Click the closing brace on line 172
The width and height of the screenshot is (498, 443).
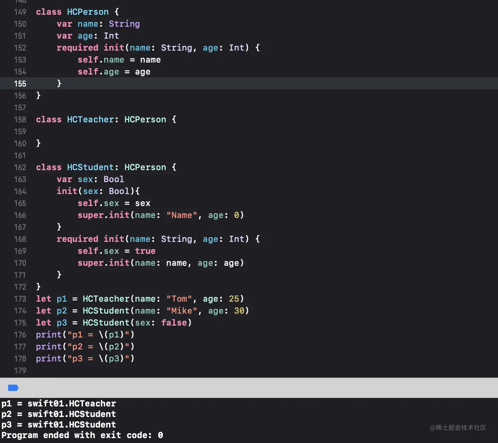pos(38,287)
